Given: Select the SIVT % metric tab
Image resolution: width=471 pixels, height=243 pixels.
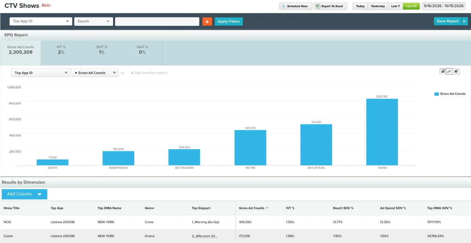Looking at the screenshot, I should (102, 50).
